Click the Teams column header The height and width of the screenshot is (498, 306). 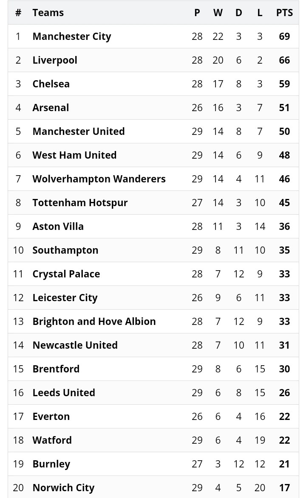click(48, 13)
